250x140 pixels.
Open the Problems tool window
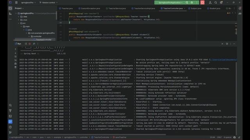11,127
